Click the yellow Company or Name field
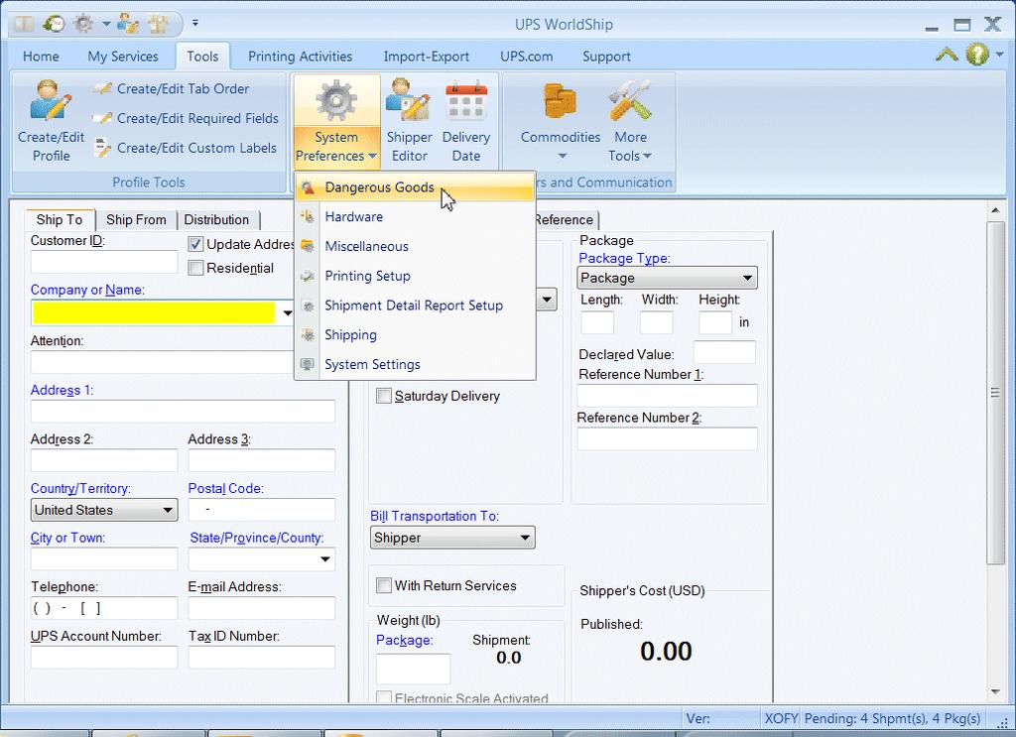The image size is (1016, 737). 154,313
